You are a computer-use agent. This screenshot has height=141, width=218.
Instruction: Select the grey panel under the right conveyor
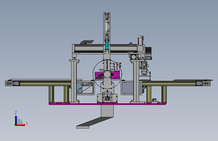pyautogui.click(x=128, y=88)
